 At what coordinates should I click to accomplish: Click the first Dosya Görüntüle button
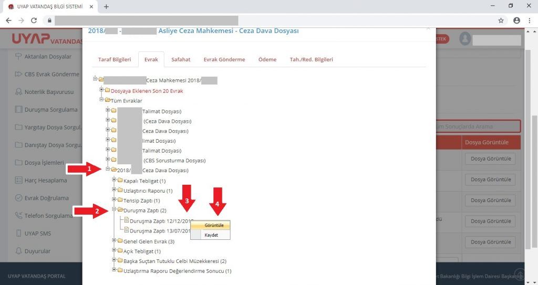pyautogui.click(x=490, y=159)
